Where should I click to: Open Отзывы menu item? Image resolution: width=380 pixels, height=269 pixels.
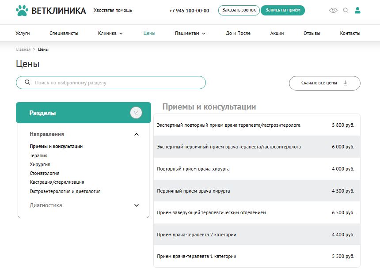point(312,33)
